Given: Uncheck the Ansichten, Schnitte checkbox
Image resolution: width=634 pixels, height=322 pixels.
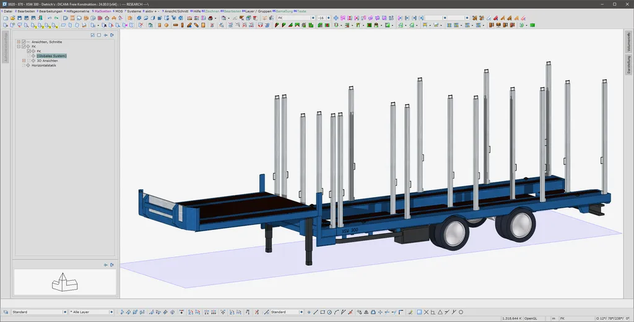Looking at the screenshot, I should 24,41.
